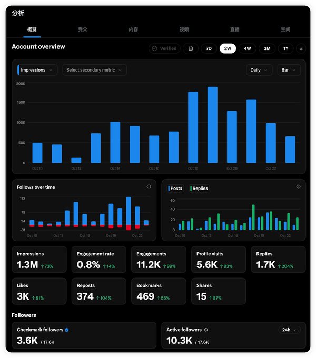Select the 2W time range

click(x=228, y=48)
